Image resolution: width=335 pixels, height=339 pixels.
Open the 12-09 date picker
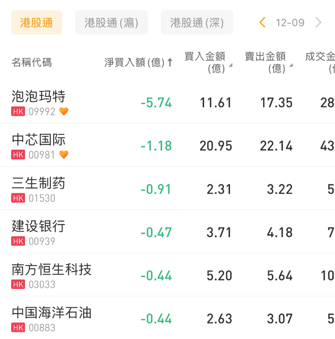(x=290, y=23)
